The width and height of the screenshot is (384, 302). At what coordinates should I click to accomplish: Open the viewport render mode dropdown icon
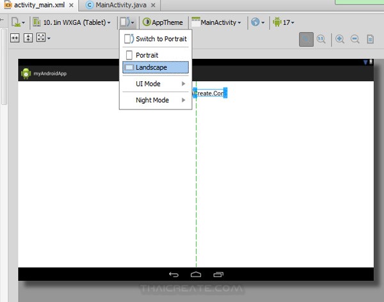point(44,38)
